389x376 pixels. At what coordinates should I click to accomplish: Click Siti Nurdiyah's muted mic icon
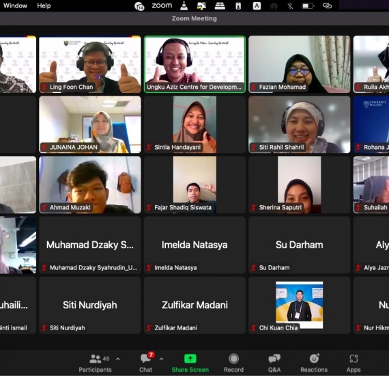44,328
